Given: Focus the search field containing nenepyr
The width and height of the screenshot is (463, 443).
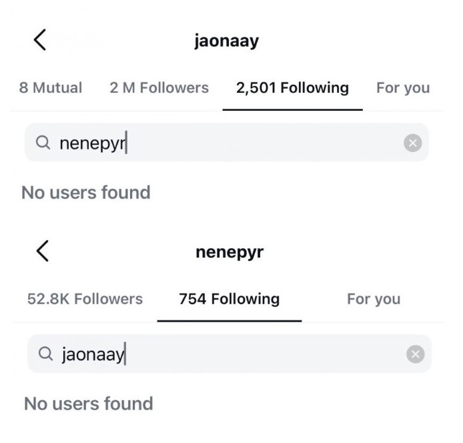Looking at the screenshot, I should 226,143.
